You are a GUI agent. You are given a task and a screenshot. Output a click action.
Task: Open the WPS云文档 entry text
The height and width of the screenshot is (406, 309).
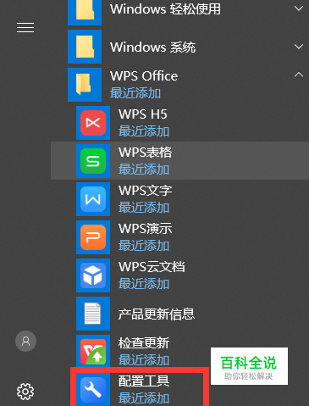tap(152, 267)
